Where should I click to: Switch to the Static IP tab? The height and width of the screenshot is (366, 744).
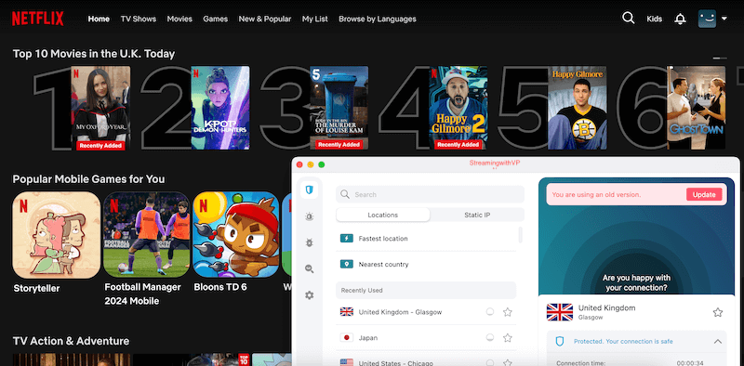(477, 215)
